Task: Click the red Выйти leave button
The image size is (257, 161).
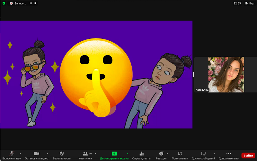Action: [x=248, y=156]
